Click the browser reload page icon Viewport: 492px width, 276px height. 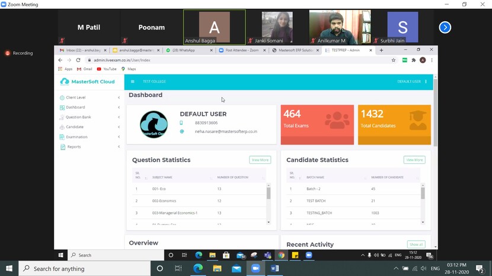[78, 60]
